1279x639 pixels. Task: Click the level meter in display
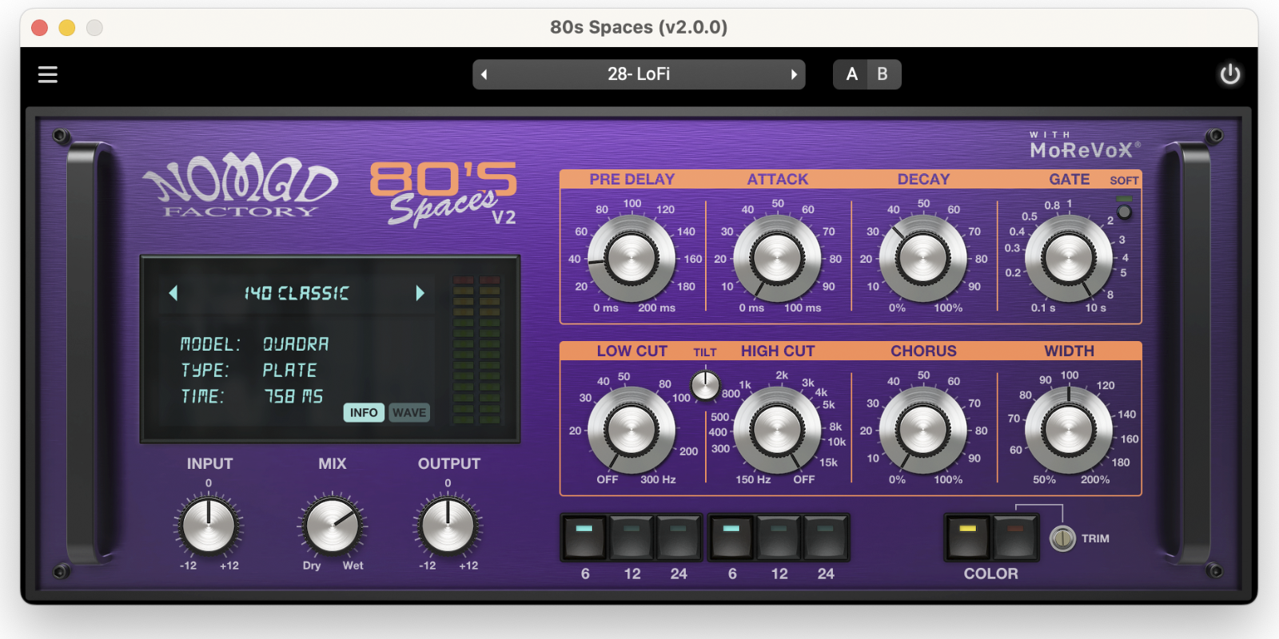476,349
